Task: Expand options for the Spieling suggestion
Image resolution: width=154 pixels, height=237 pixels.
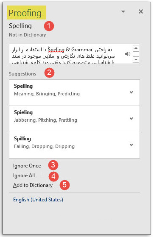Action: [131, 119]
